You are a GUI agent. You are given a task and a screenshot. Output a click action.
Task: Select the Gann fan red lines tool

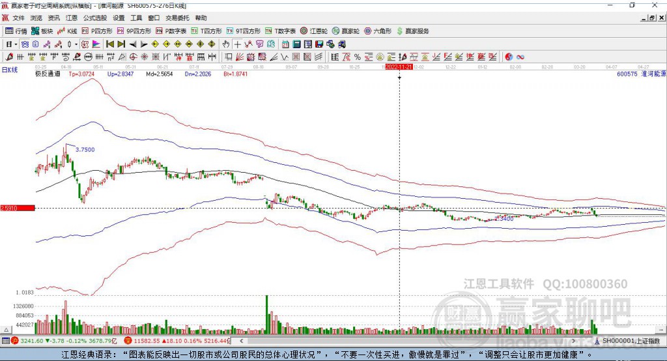click(240, 57)
